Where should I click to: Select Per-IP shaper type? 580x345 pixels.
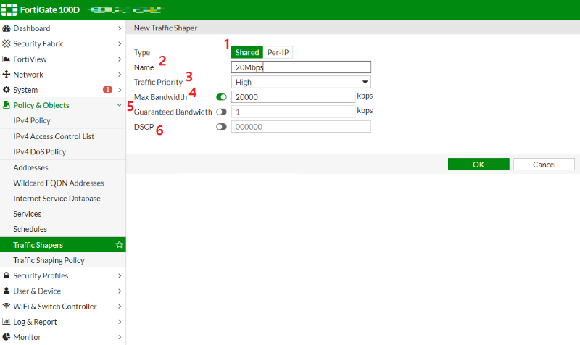click(279, 52)
